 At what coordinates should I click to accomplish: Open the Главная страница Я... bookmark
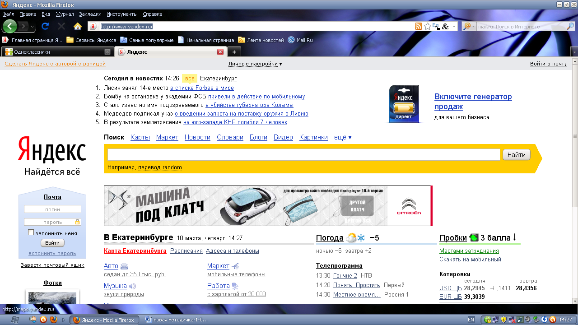32,40
